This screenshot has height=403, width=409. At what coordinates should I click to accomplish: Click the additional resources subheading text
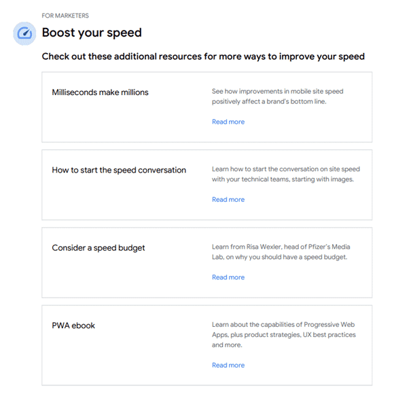point(203,56)
